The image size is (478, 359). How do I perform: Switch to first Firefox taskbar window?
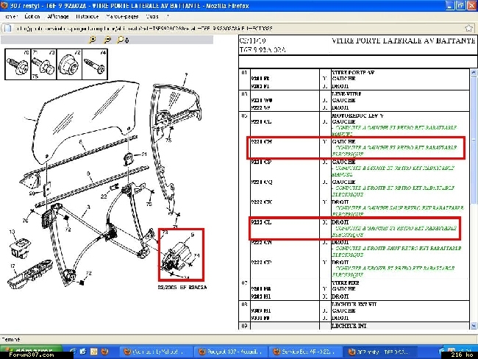coord(156,352)
